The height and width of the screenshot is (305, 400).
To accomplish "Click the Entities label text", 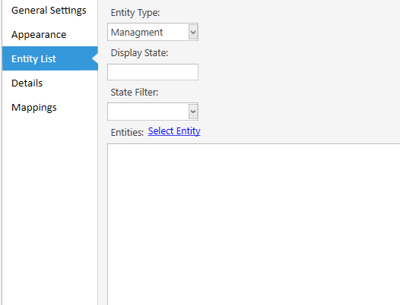I will pos(127,132).
